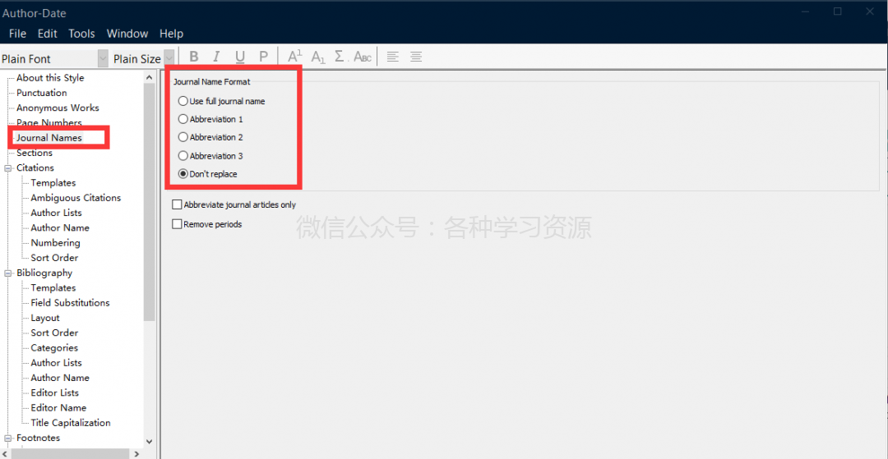Select the Footnotes tree item

38,438
